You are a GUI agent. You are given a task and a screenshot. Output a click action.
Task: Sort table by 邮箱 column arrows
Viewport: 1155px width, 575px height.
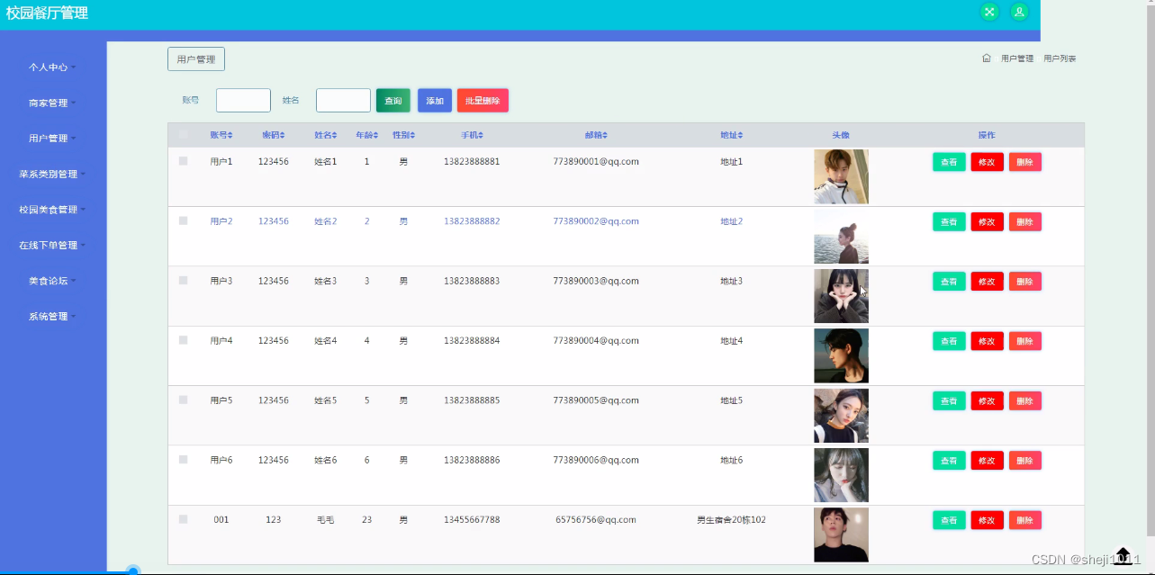point(605,135)
